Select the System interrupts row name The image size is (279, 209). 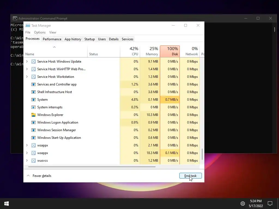click(50, 107)
